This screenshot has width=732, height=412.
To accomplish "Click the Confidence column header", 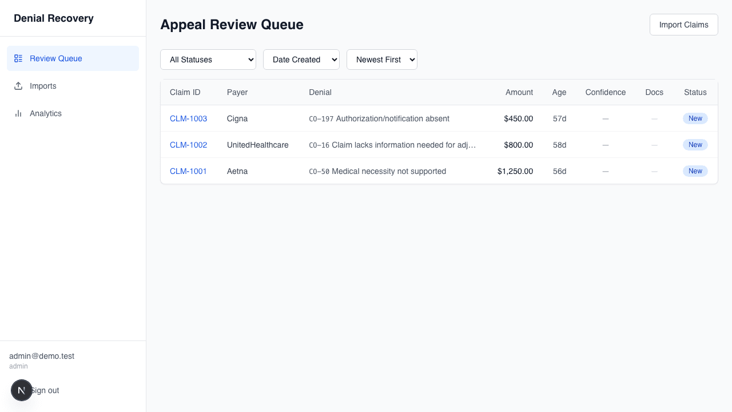I will click(605, 92).
